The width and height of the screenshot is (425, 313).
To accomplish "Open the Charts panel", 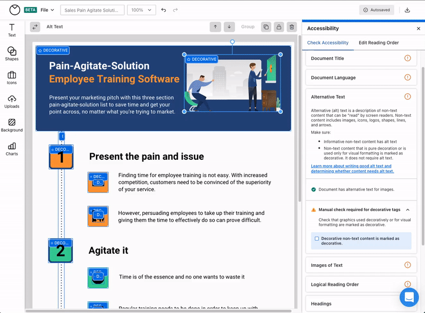I will (x=12, y=149).
